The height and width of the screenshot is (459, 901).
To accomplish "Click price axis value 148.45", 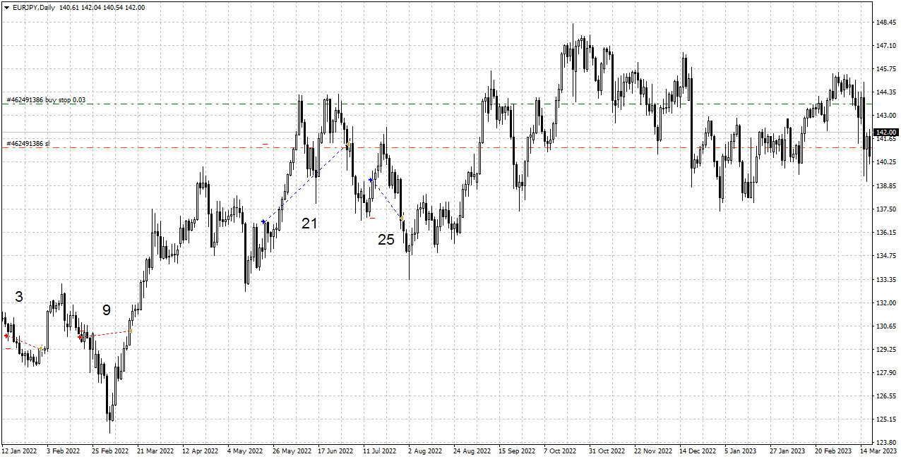I will pyautogui.click(x=885, y=23).
